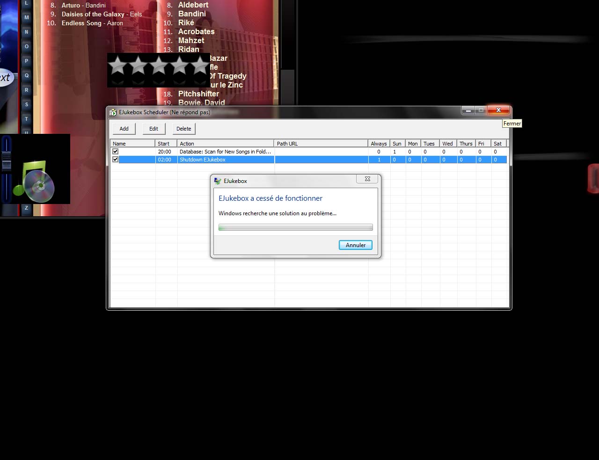Click the Thurs column header
Screen dimensions: 599x460
coord(466,144)
